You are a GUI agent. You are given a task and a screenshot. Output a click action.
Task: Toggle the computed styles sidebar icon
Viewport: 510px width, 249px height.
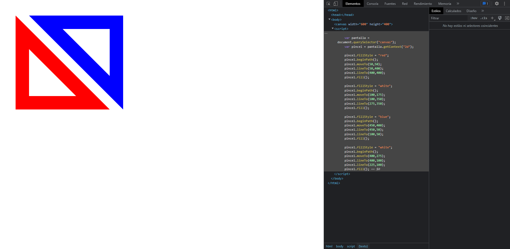click(507, 18)
